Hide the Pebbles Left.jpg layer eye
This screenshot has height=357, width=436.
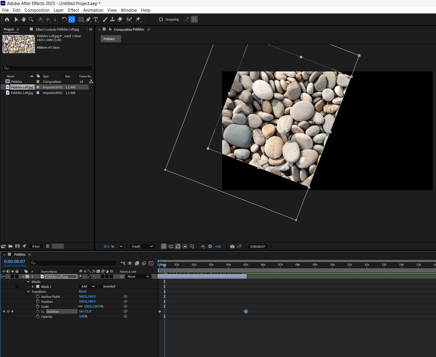coord(4,276)
